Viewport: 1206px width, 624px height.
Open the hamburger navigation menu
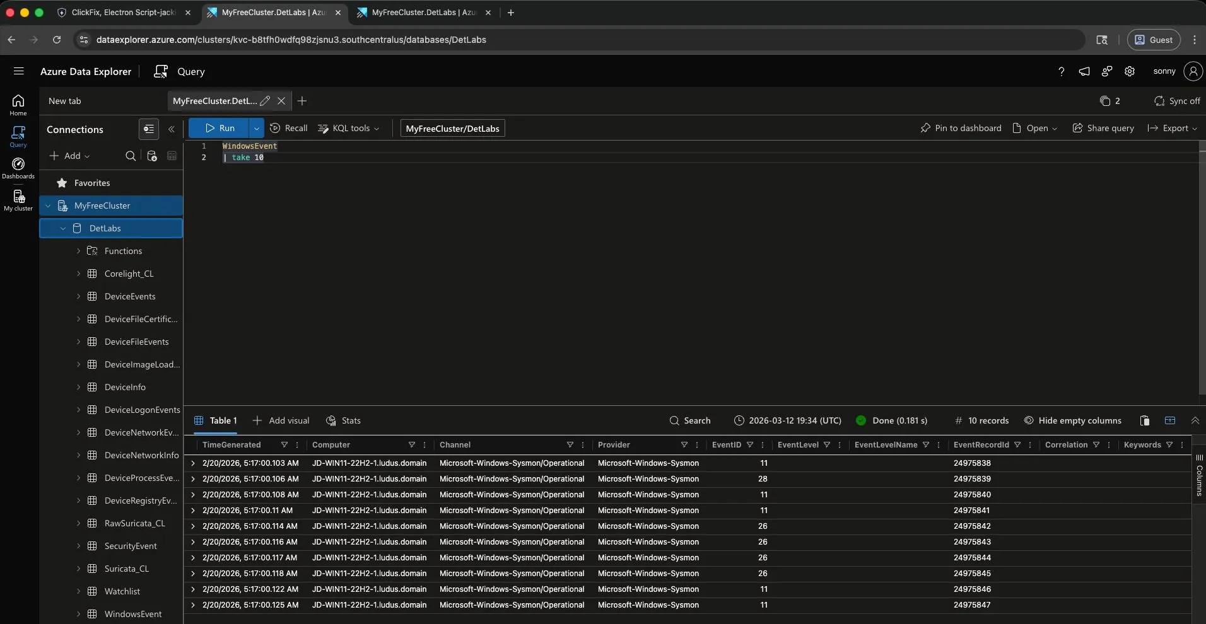click(18, 71)
